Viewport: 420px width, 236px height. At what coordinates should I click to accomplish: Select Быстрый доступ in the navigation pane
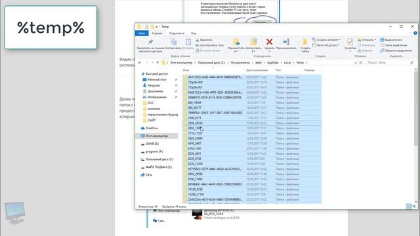click(x=157, y=74)
